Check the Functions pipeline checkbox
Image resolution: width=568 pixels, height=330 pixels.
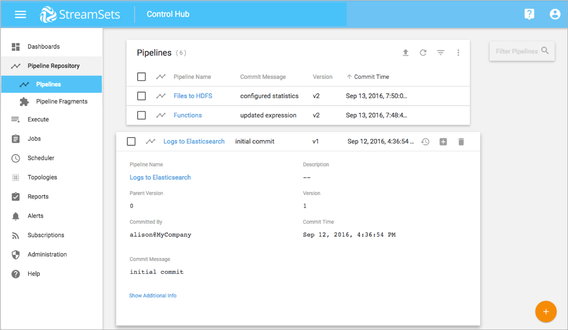coord(141,115)
